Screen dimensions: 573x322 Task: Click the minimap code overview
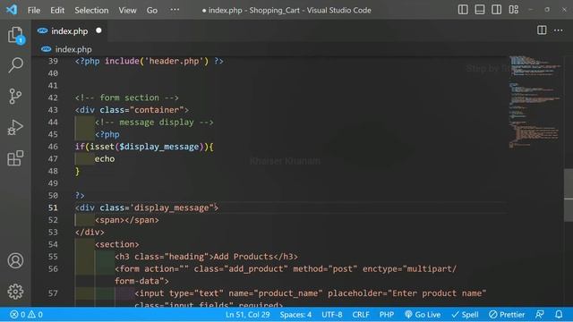click(535, 102)
